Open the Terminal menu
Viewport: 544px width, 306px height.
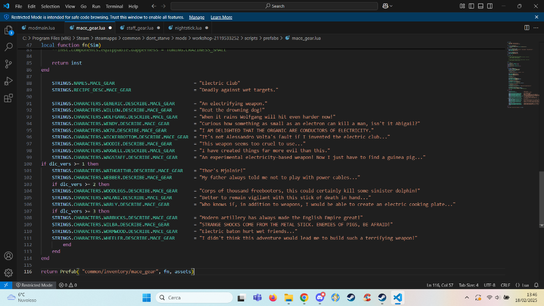tap(114, 6)
